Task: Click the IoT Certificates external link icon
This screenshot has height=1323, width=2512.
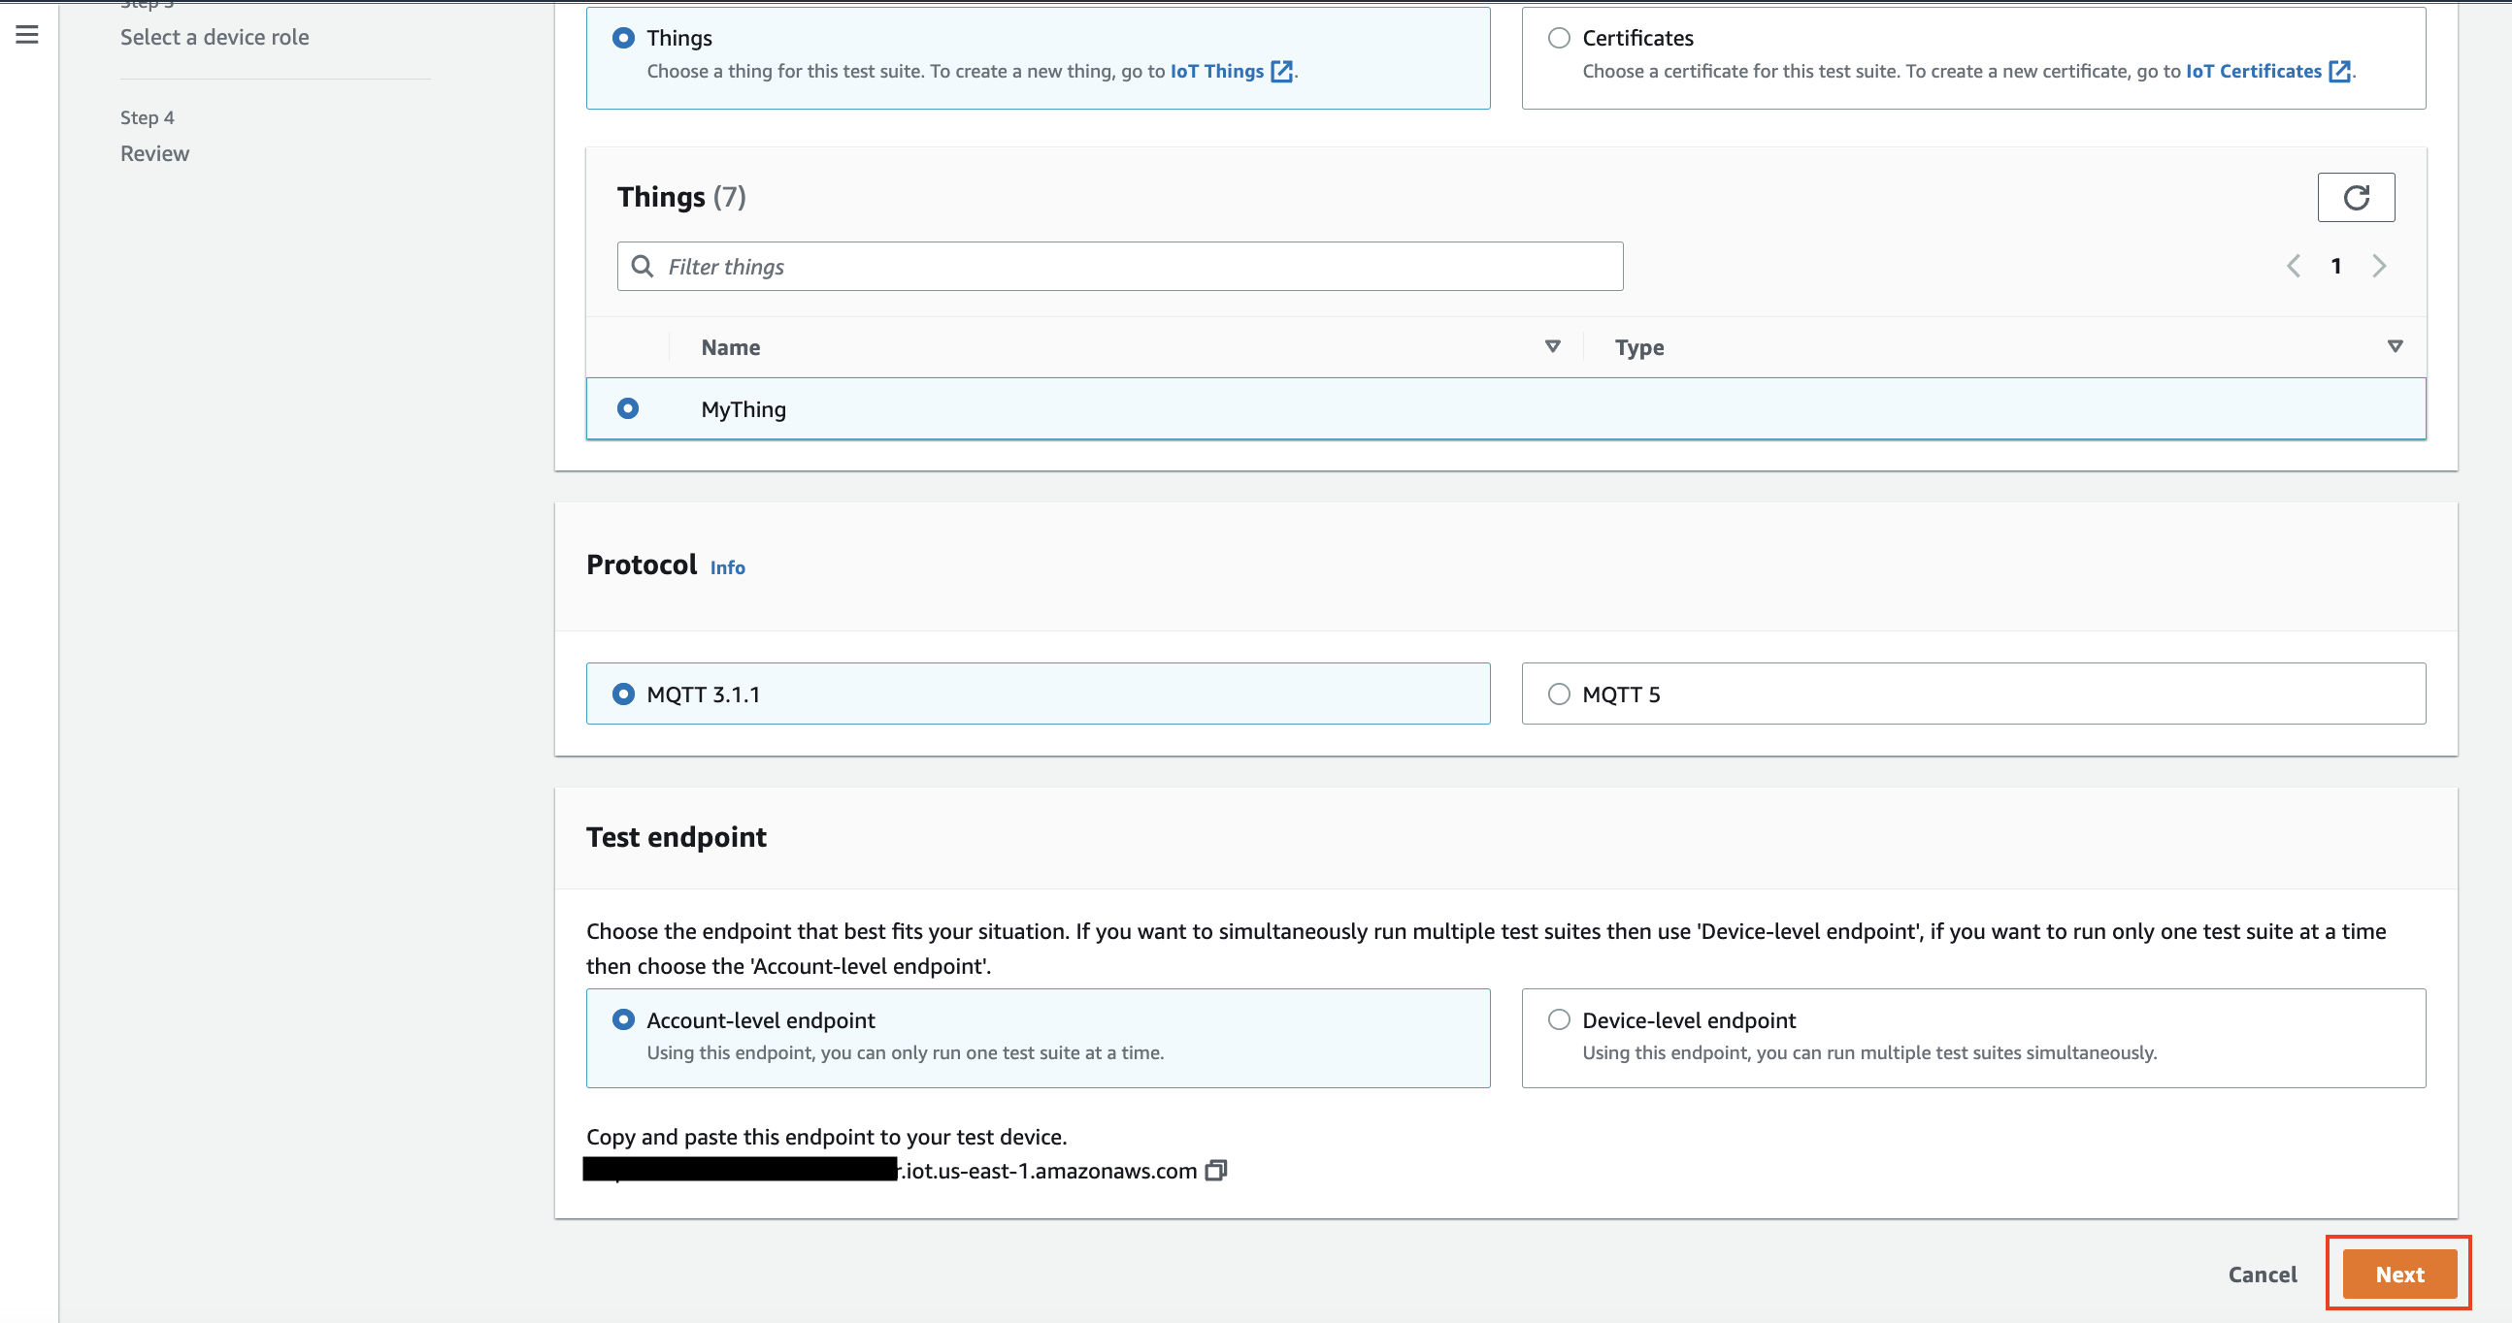Action: coord(2338,71)
